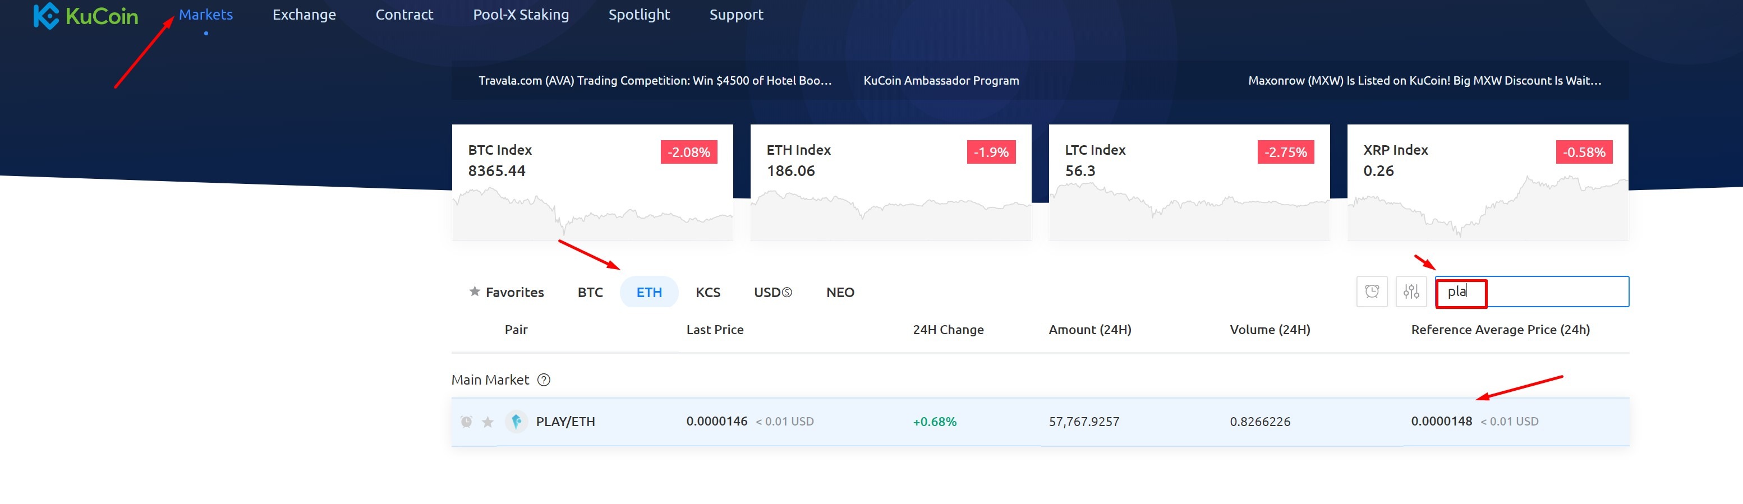
Task: Click the KuCoin logo
Action: point(85,16)
